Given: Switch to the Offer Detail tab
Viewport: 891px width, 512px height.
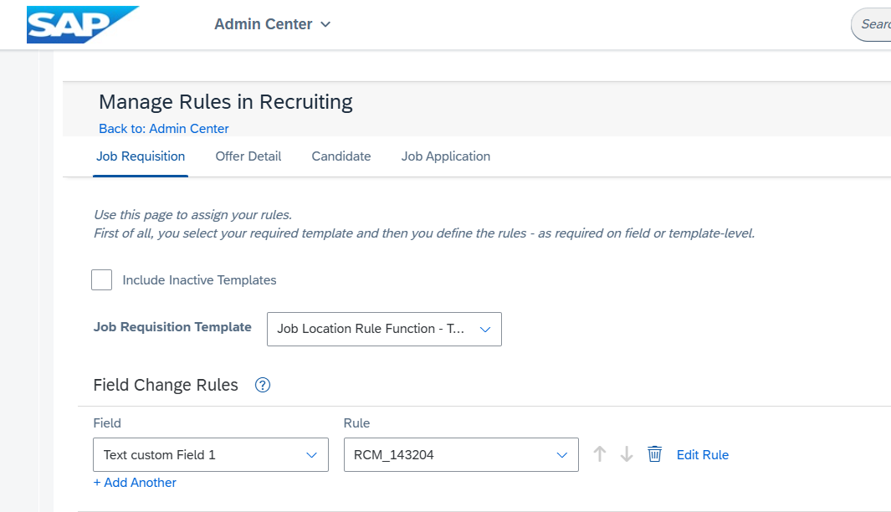Looking at the screenshot, I should [248, 156].
